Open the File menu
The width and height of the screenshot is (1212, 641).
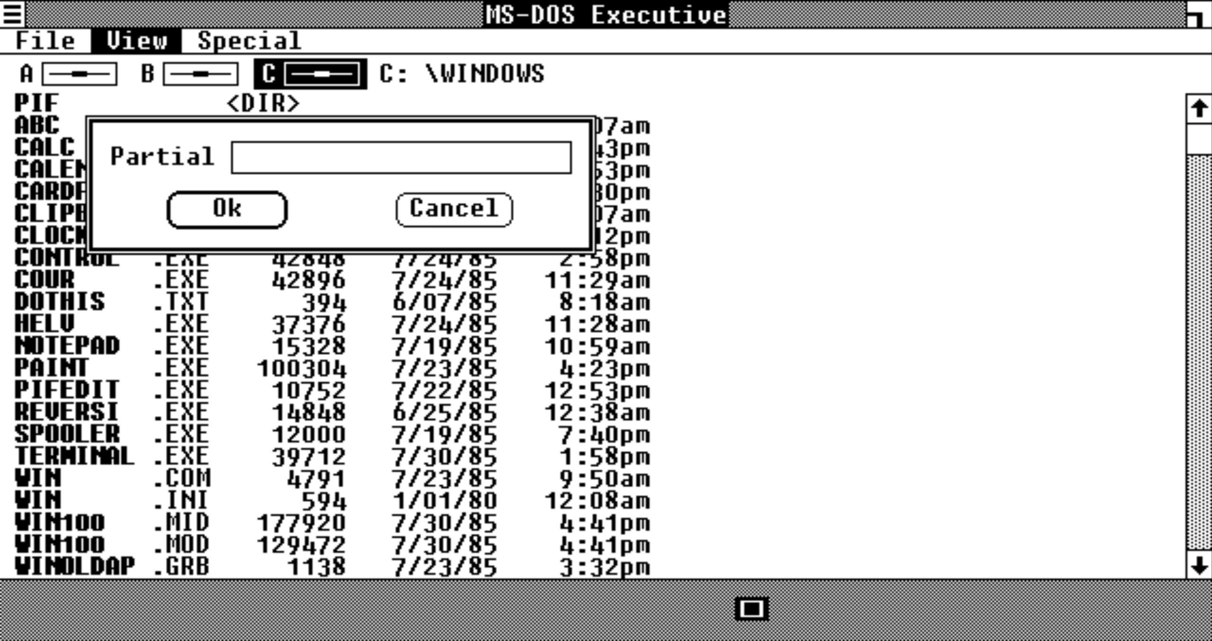[x=45, y=41]
